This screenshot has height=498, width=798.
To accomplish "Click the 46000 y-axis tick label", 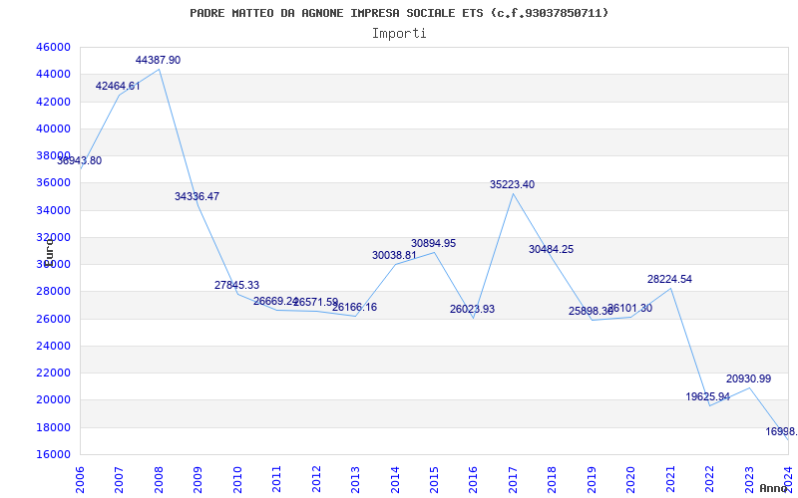I will [x=53, y=47].
